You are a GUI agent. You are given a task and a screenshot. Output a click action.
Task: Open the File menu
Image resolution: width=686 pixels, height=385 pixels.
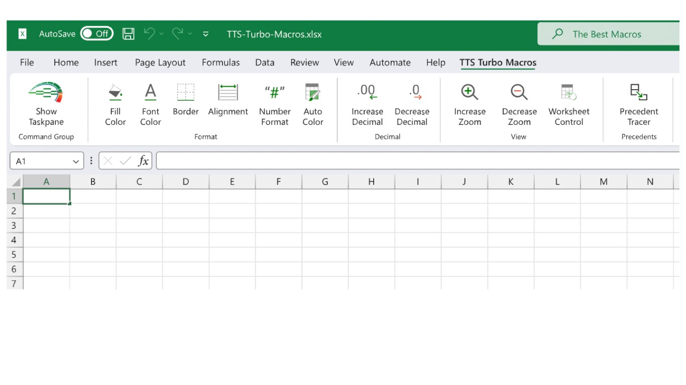(27, 63)
